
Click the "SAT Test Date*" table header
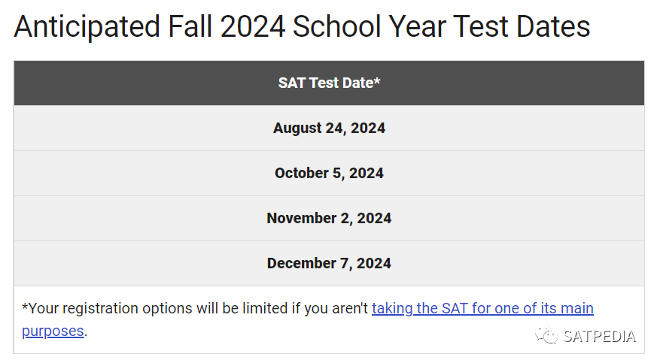click(x=329, y=83)
